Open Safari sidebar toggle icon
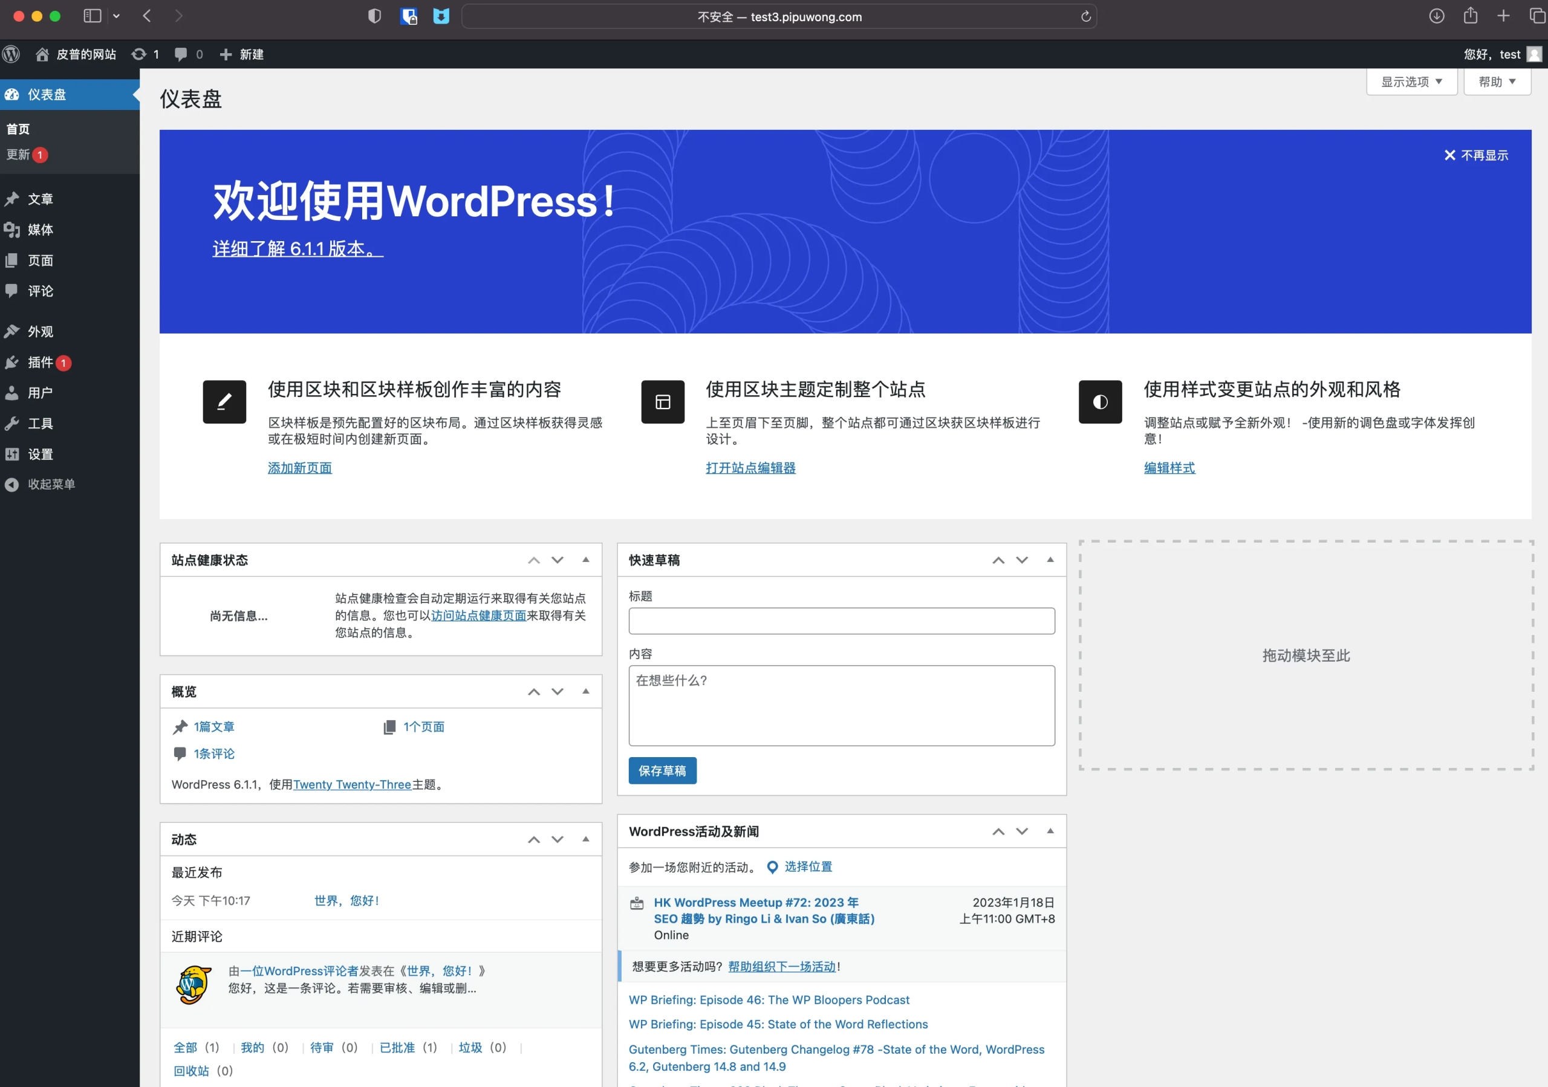 click(x=93, y=16)
